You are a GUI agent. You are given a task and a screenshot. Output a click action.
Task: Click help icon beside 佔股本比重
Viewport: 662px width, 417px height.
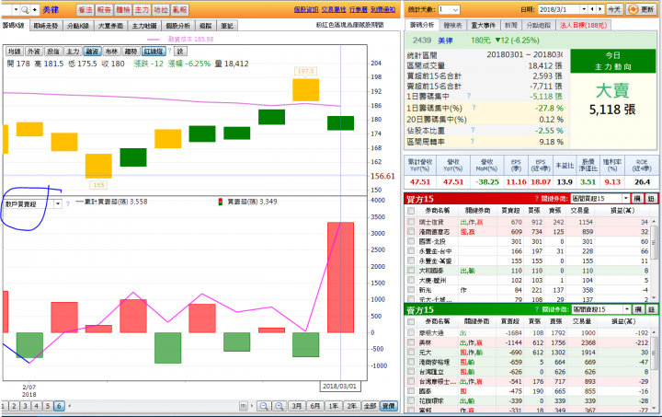click(x=473, y=130)
